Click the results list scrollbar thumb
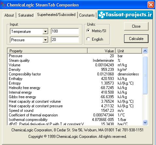 (x=145, y=75)
